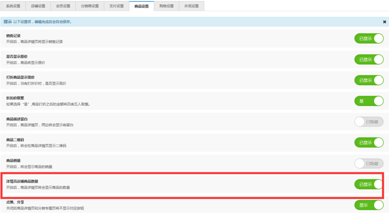Switch to the 系统设置 tab
This screenshot has height=216, width=389.
click(13, 6)
